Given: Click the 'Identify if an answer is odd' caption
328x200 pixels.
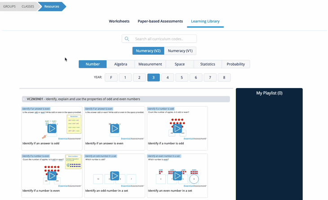Looking at the screenshot, I should 41,143.
